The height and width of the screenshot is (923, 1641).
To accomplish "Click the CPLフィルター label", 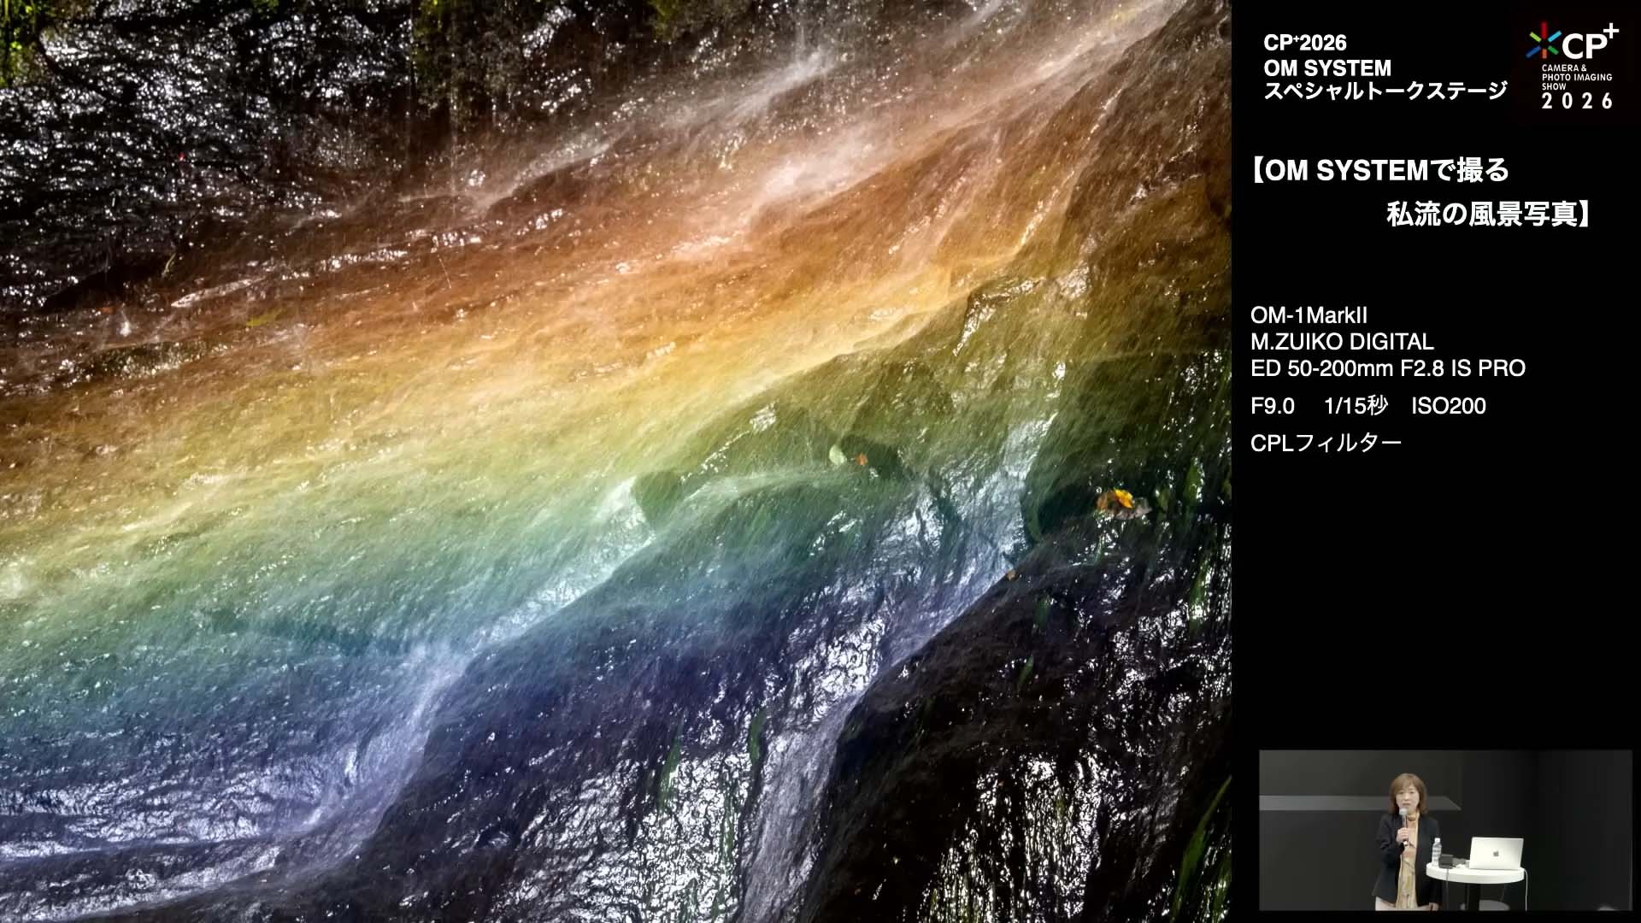I will point(1326,443).
